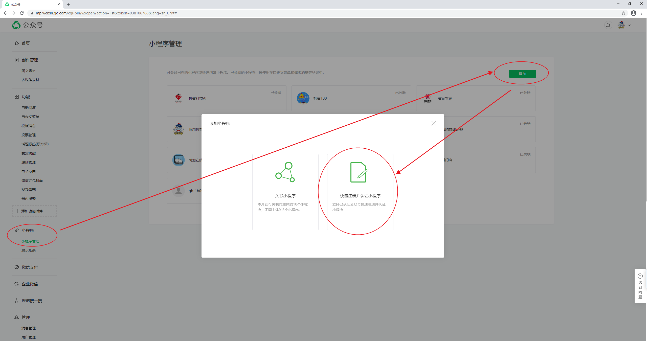Open 用户管理 in sidebar
The width and height of the screenshot is (647, 341).
[29, 337]
